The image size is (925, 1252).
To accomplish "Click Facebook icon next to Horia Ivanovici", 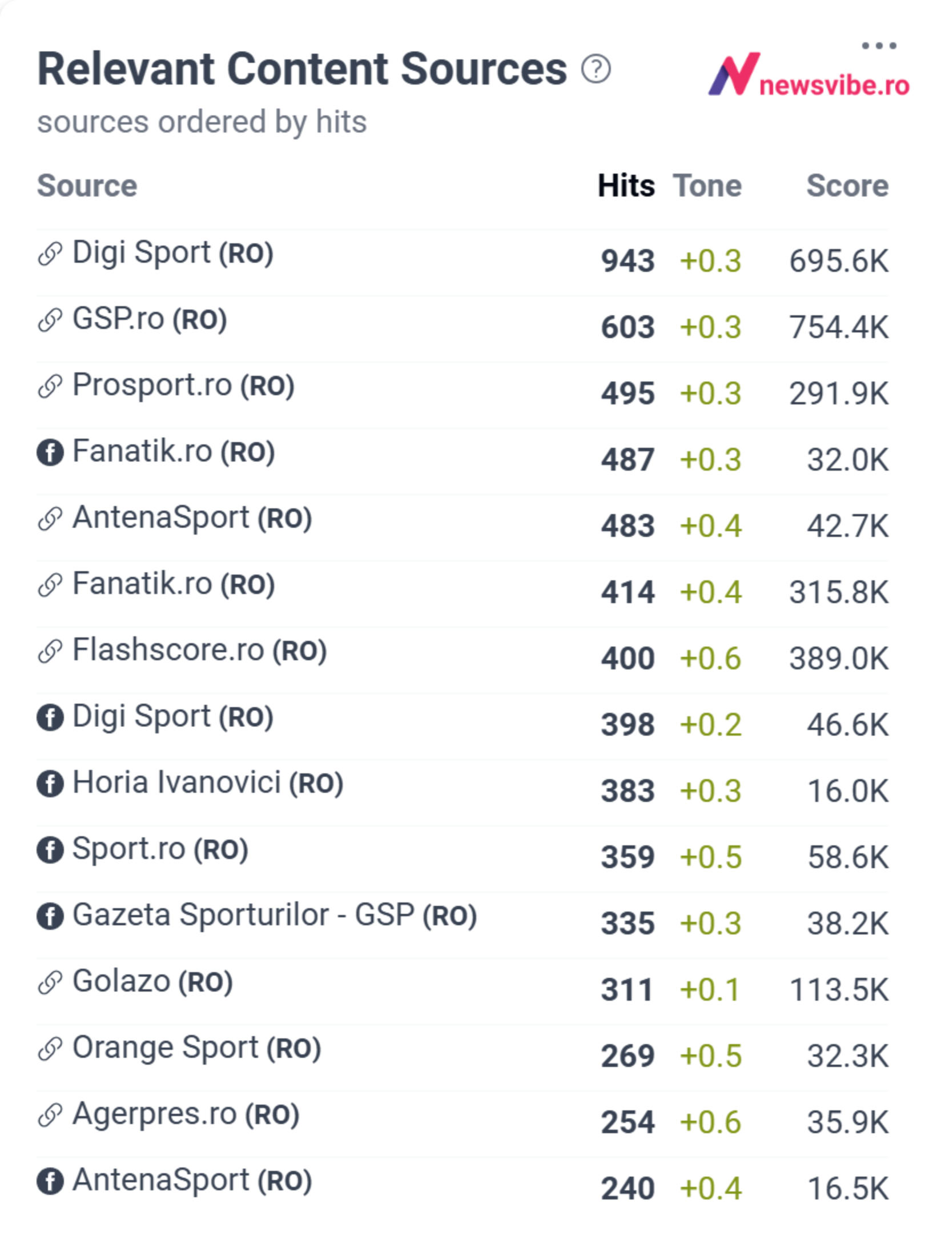I will coord(50,783).
